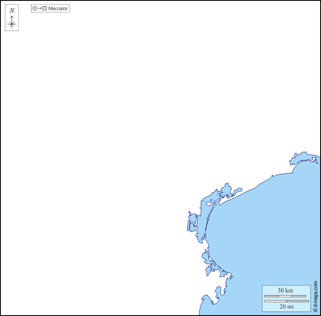Click the 30 km scale label
Image resolution: width=321 pixels, height=316 pixels.
tap(285, 290)
